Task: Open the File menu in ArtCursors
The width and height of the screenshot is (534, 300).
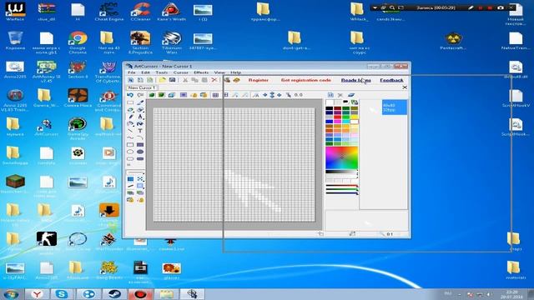Action: [x=132, y=72]
